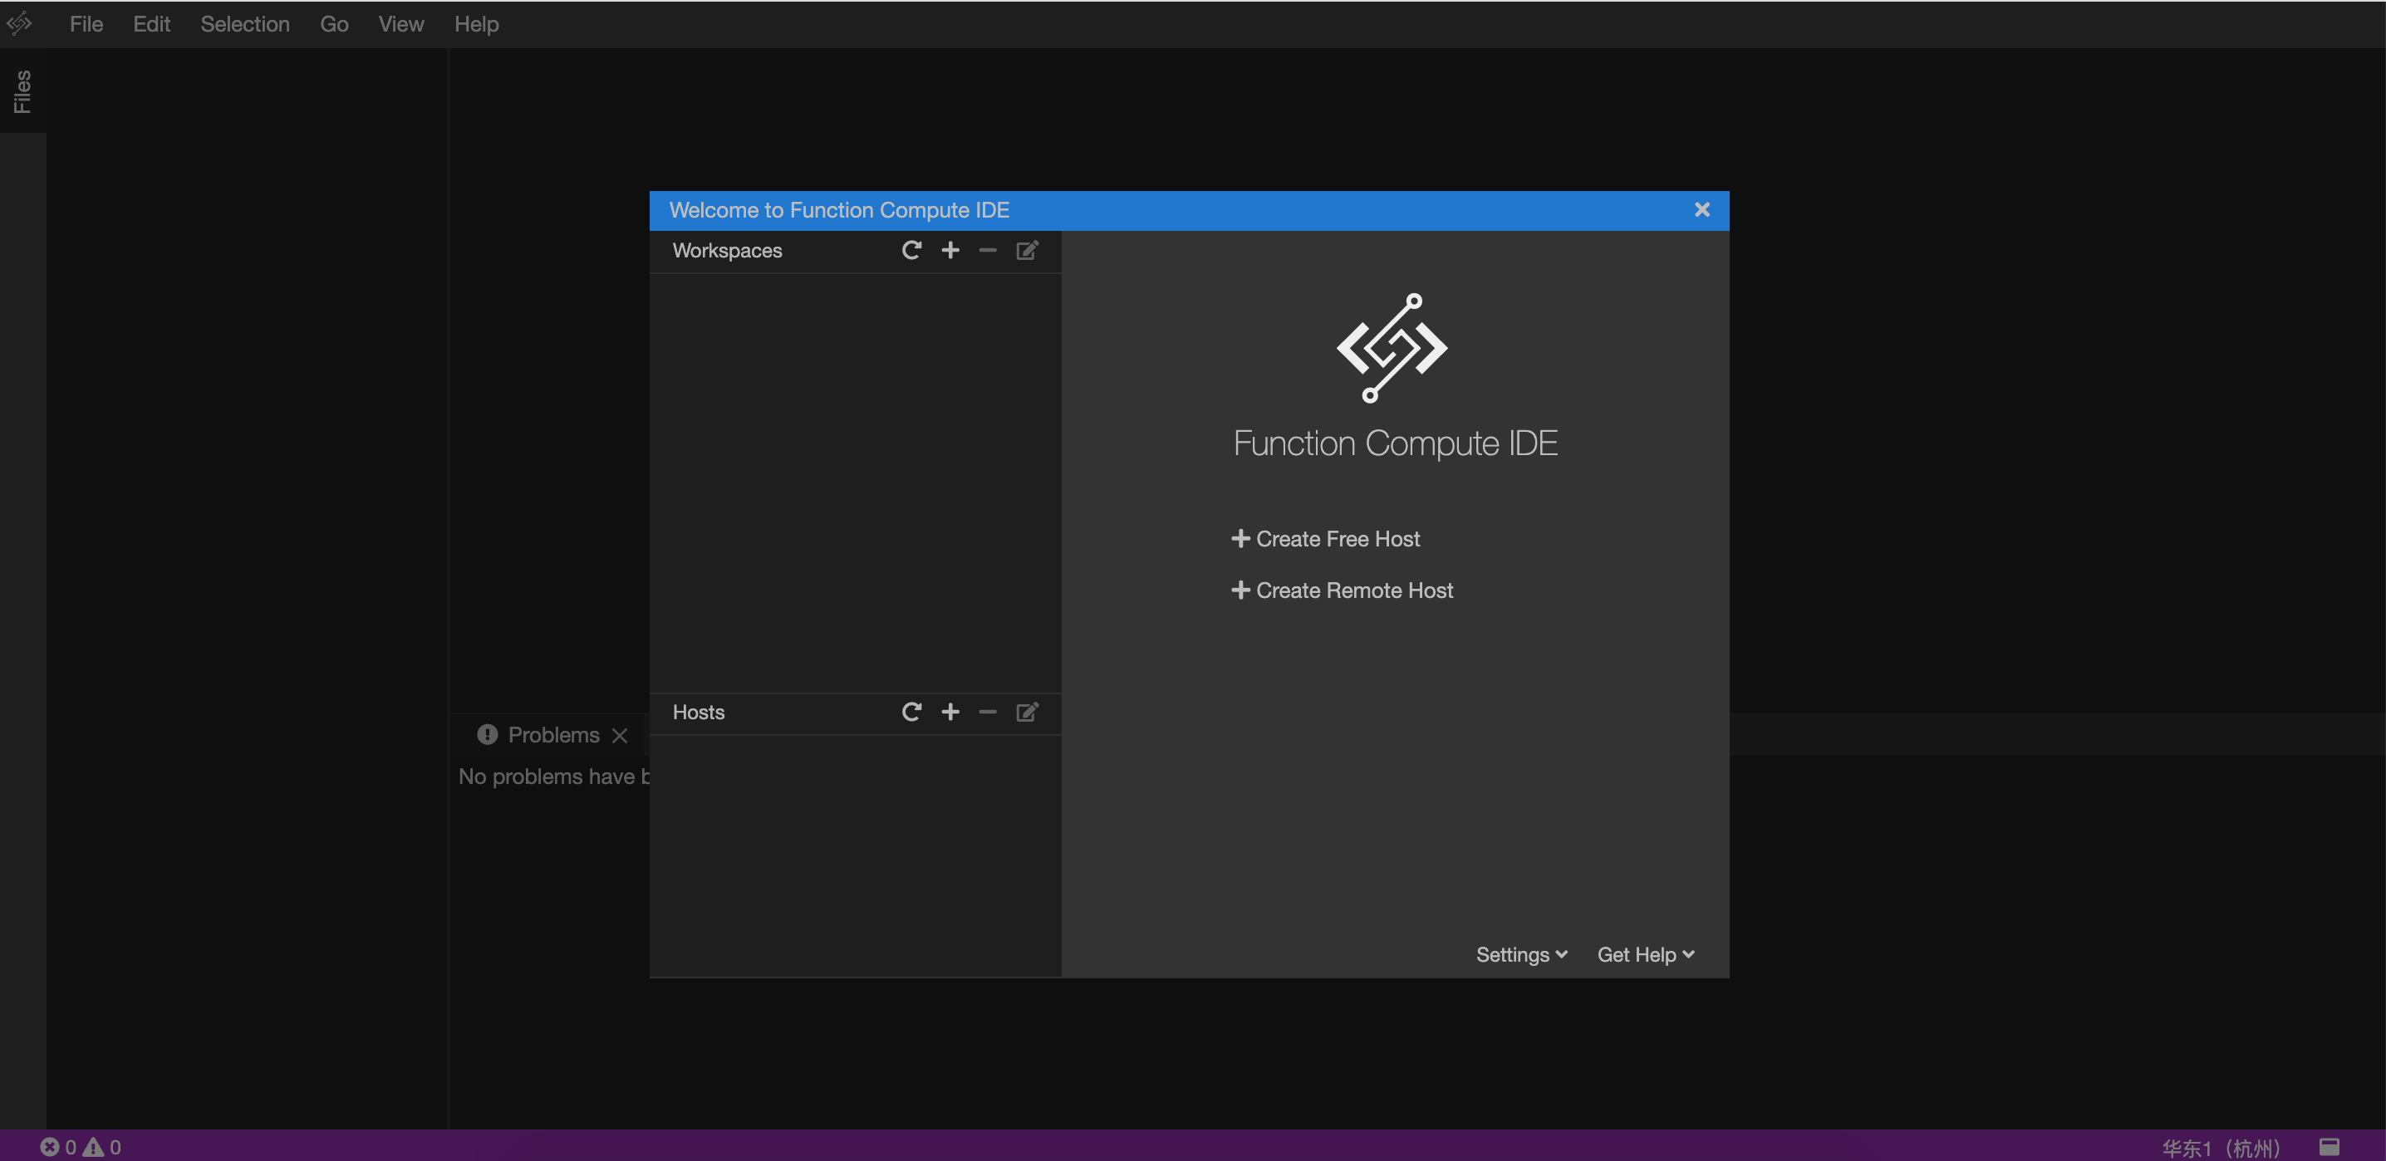Click Create Free Host link

pos(1325,539)
